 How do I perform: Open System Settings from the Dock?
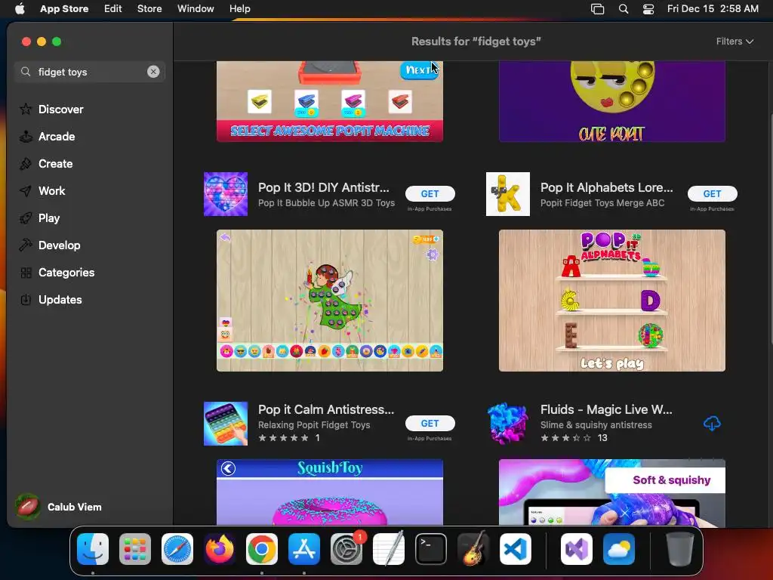[x=346, y=548]
